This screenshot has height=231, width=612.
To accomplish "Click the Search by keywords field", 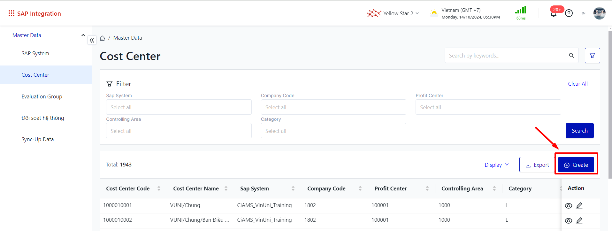I will pyautogui.click(x=506, y=56).
